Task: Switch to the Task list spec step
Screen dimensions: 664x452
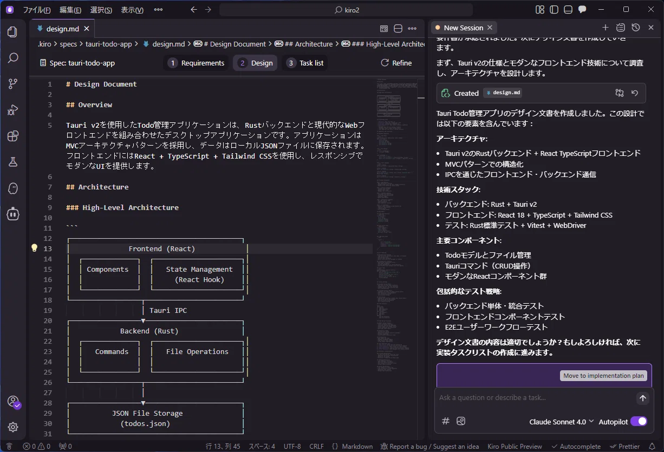Action: (304, 63)
